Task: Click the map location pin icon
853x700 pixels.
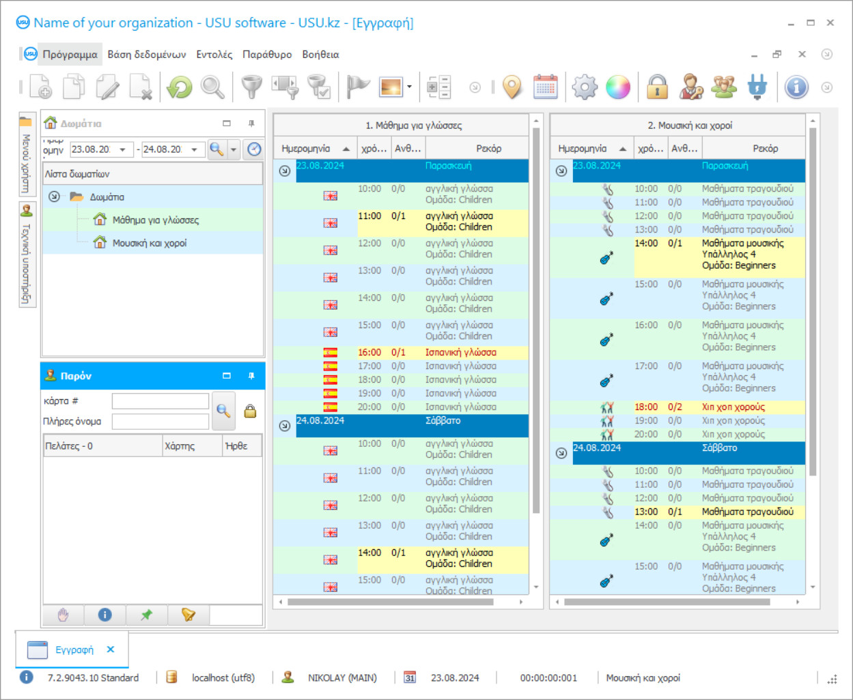Action: tap(512, 87)
